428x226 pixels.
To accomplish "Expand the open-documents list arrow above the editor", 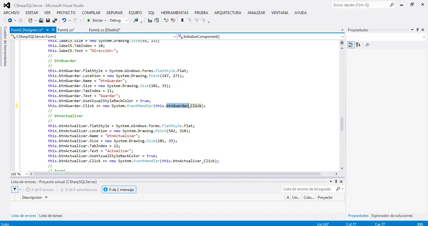I will tap(342, 30).
